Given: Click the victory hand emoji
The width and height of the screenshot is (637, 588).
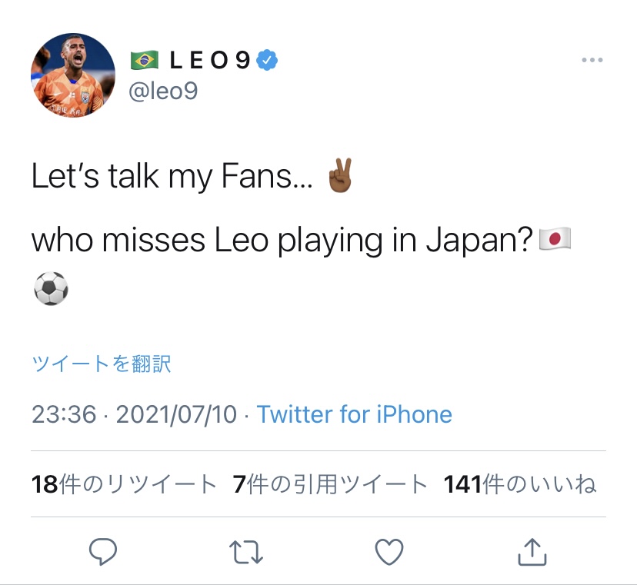Looking at the screenshot, I should [x=339, y=178].
